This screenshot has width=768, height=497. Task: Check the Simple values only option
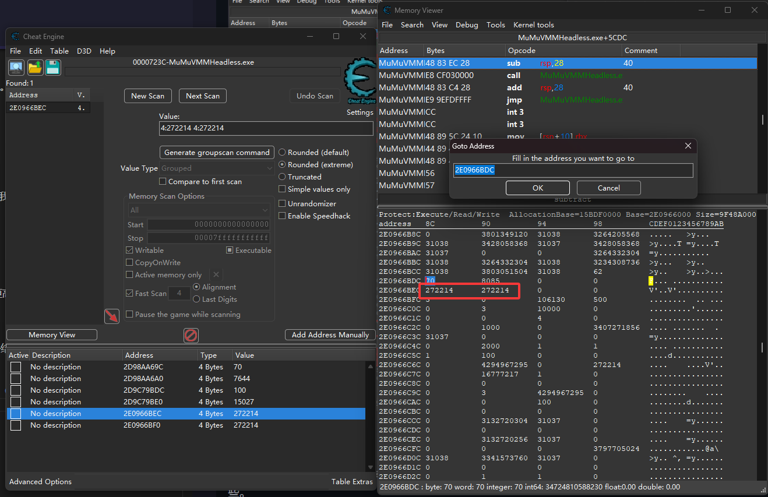click(282, 189)
